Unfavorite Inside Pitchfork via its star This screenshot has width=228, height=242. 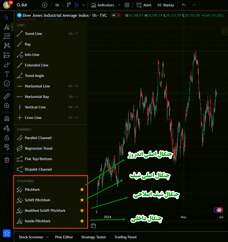tap(82, 221)
